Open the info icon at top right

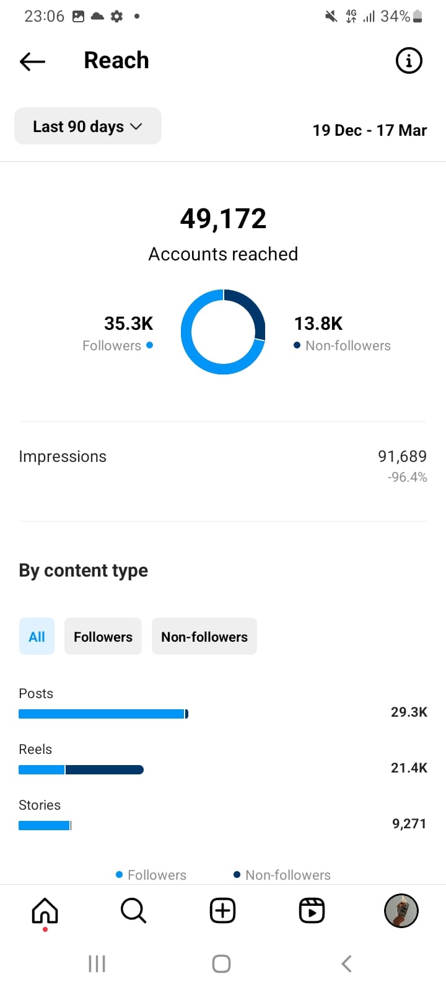click(409, 61)
